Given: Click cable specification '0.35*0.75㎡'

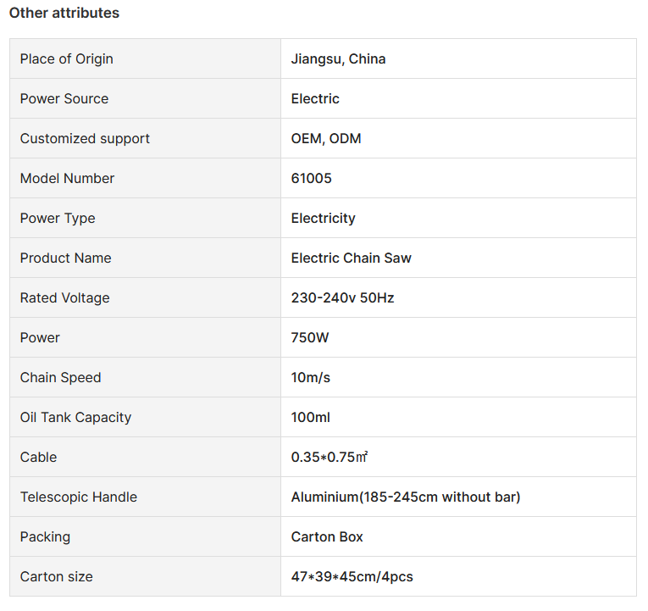Looking at the screenshot, I should (x=329, y=457).
